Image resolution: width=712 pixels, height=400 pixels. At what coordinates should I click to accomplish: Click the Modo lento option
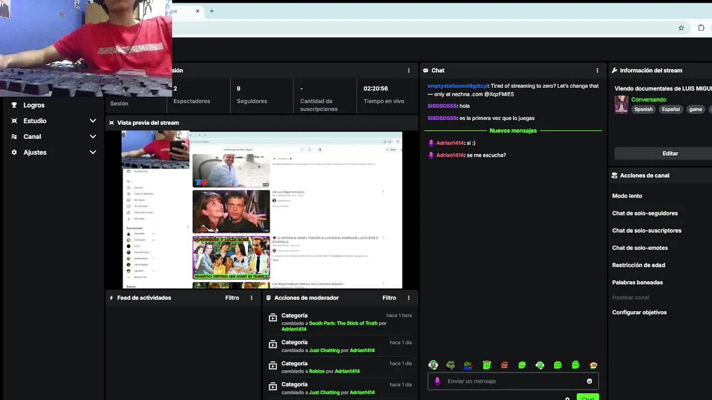pyautogui.click(x=627, y=196)
